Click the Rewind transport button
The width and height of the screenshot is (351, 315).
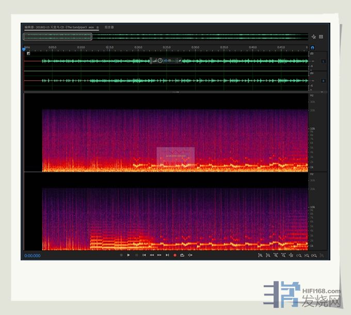point(152,255)
